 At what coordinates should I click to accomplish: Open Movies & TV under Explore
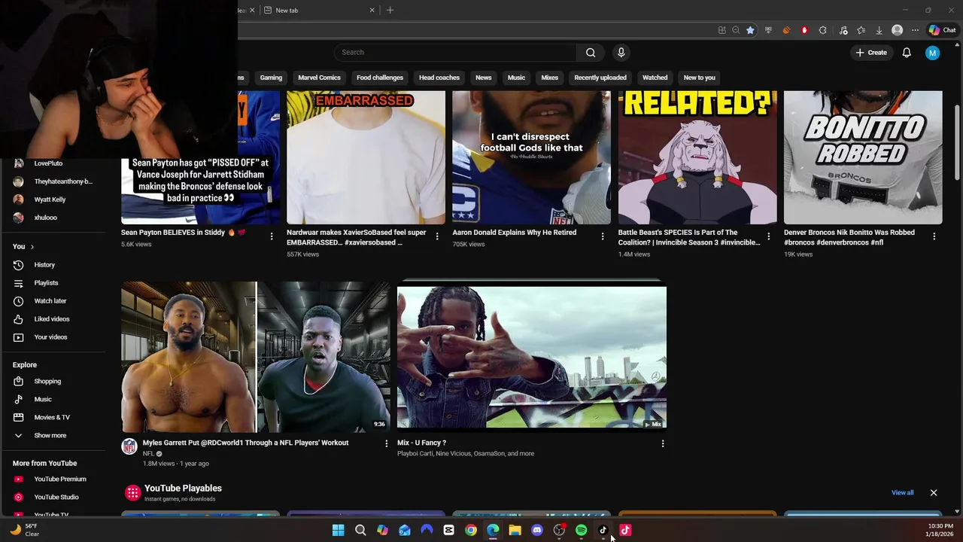53,418
